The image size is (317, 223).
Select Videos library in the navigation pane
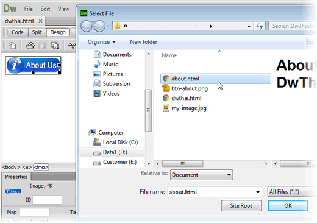[106, 93]
